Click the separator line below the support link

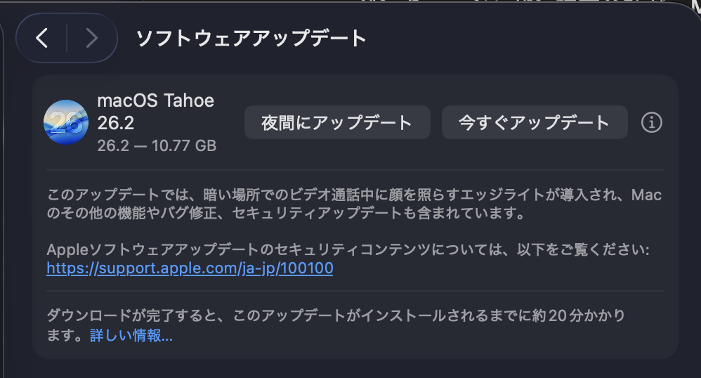[x=355, y=290]
